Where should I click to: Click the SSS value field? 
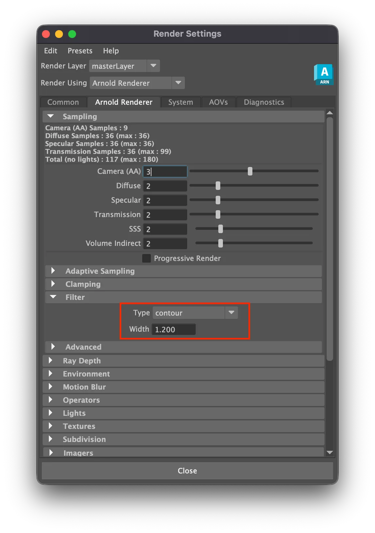[165, 229]
